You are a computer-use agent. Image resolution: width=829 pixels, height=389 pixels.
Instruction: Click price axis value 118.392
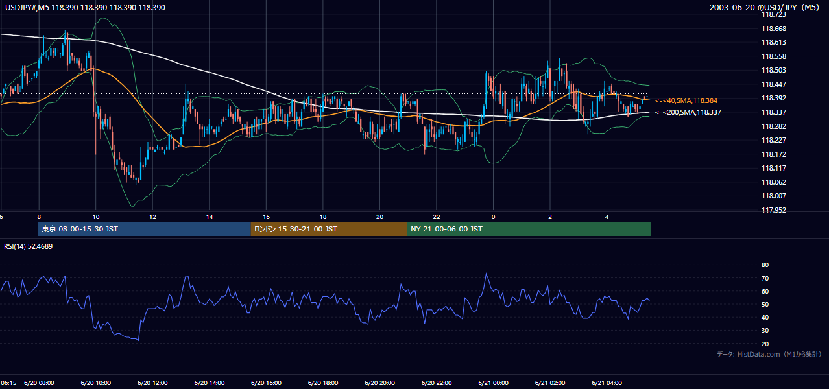(774, 99)
